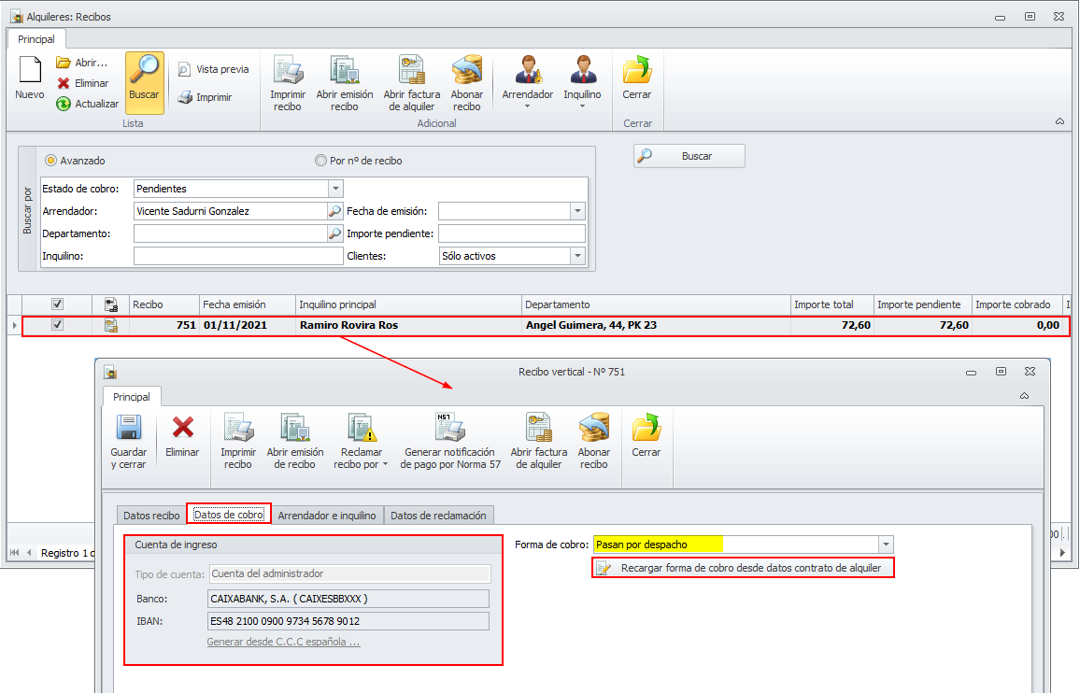This screenshot has width=1080, height=693.
Task: Open the Clientes Sólo activos dropdown
Action: 578,256
